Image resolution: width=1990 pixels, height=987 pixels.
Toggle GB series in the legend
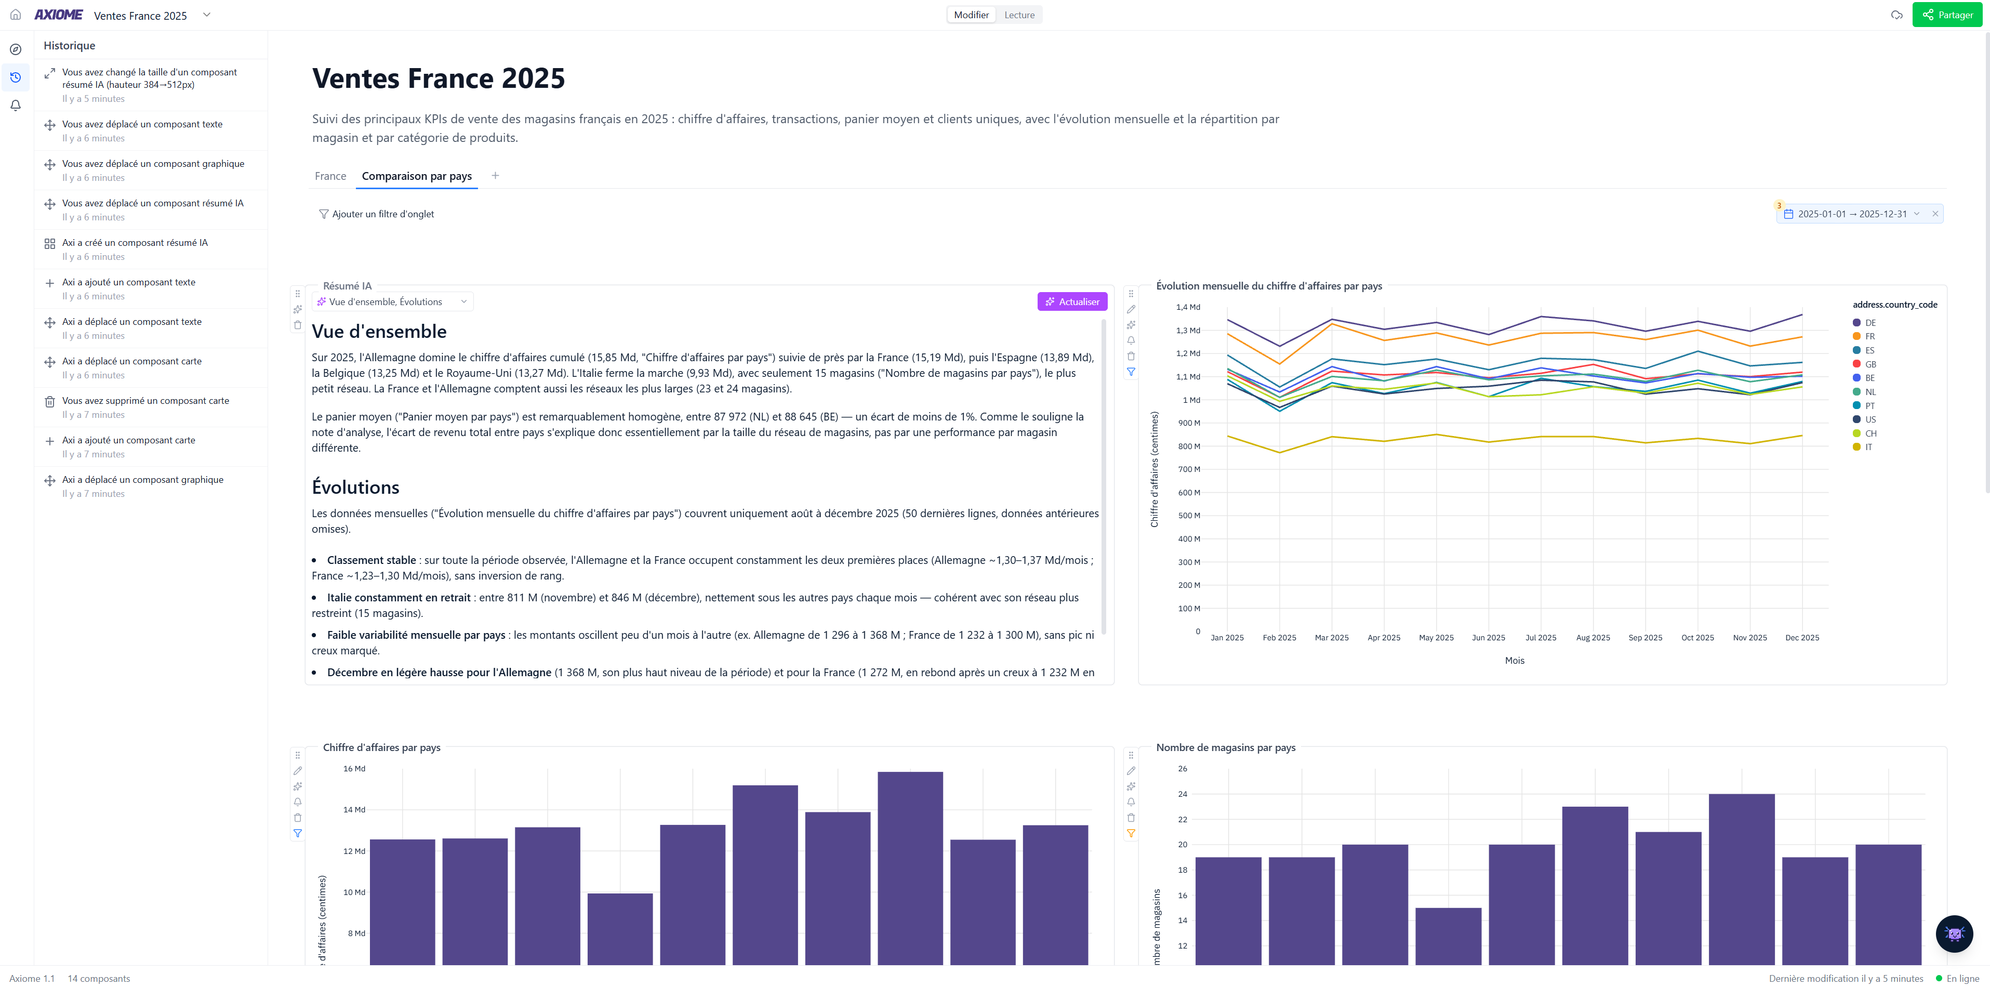(1864, 364)
